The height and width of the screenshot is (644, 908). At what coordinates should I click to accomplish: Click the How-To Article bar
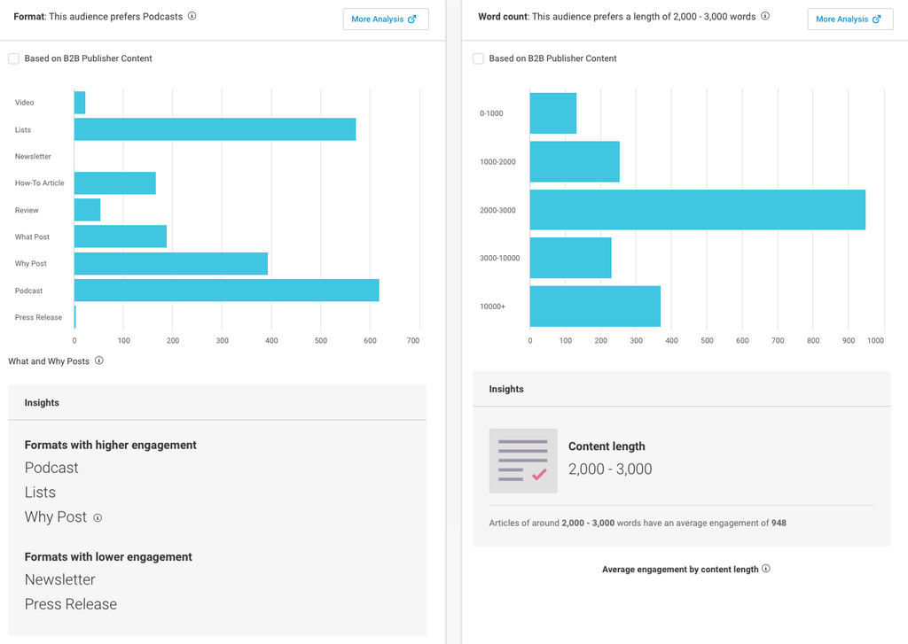pyautogui.click(x=114, y=183)
